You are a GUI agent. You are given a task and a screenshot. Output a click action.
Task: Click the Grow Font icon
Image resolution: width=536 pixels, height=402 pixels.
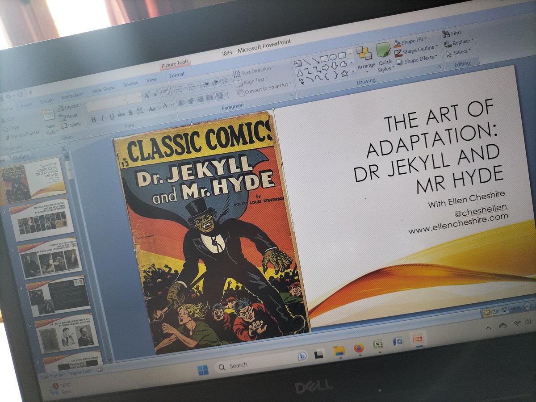(147, 96)
